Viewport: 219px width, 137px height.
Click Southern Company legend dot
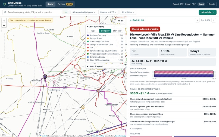(x=88, y=35)
